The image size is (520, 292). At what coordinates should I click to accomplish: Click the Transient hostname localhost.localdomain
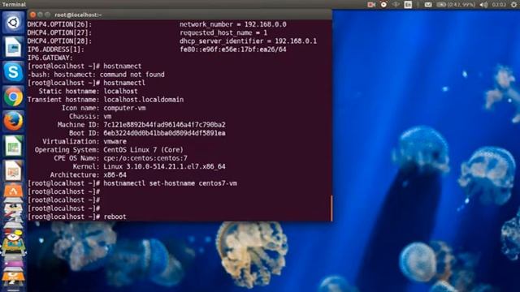point(144,99)
